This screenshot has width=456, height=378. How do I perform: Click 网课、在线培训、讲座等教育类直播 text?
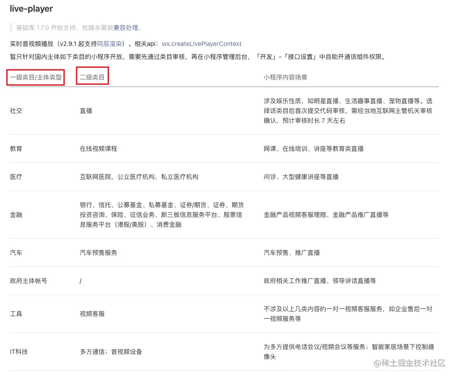pyautogui.click(x=314, y=149)
